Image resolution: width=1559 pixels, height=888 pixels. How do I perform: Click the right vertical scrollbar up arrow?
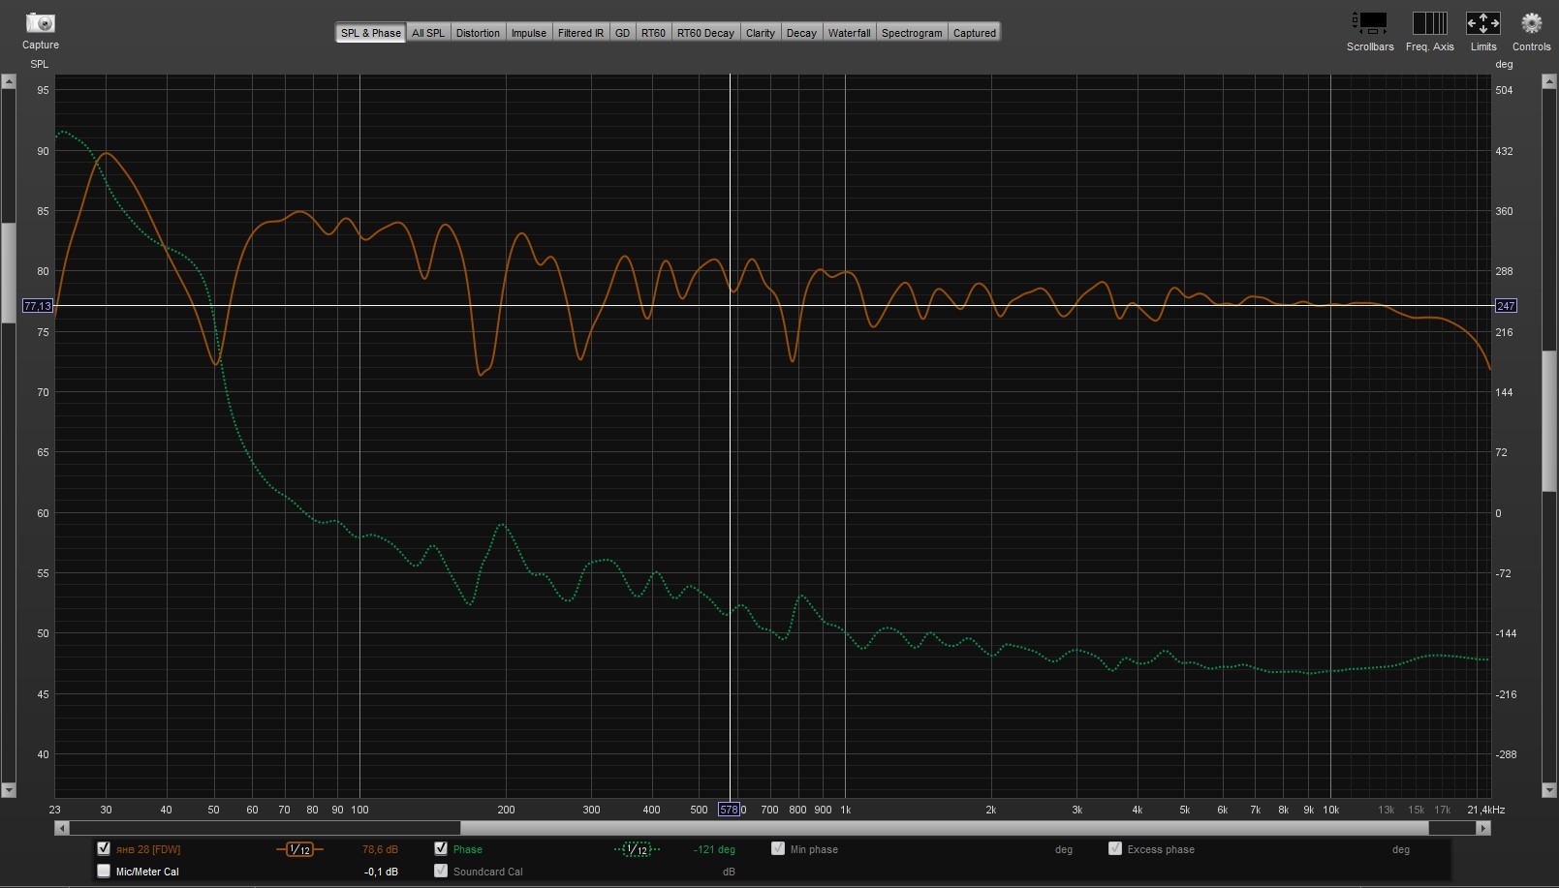coord(1549,81)
